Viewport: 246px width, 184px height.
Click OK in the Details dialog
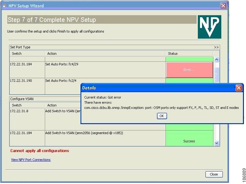coord(162,116)
